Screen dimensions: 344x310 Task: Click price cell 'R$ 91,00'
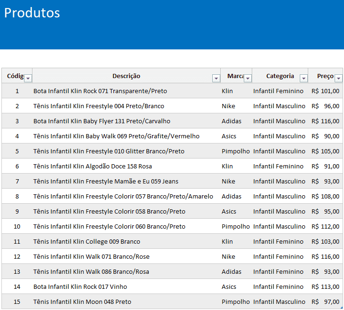coord(326,166)
